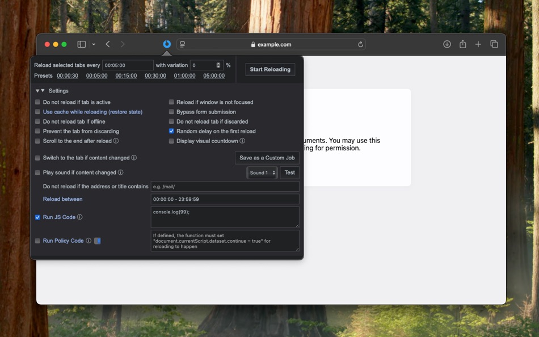The height and width of the screenshot is (337, 539).
Task: Select the 01:00:00 preset
Action: click(x=184, y=75)
